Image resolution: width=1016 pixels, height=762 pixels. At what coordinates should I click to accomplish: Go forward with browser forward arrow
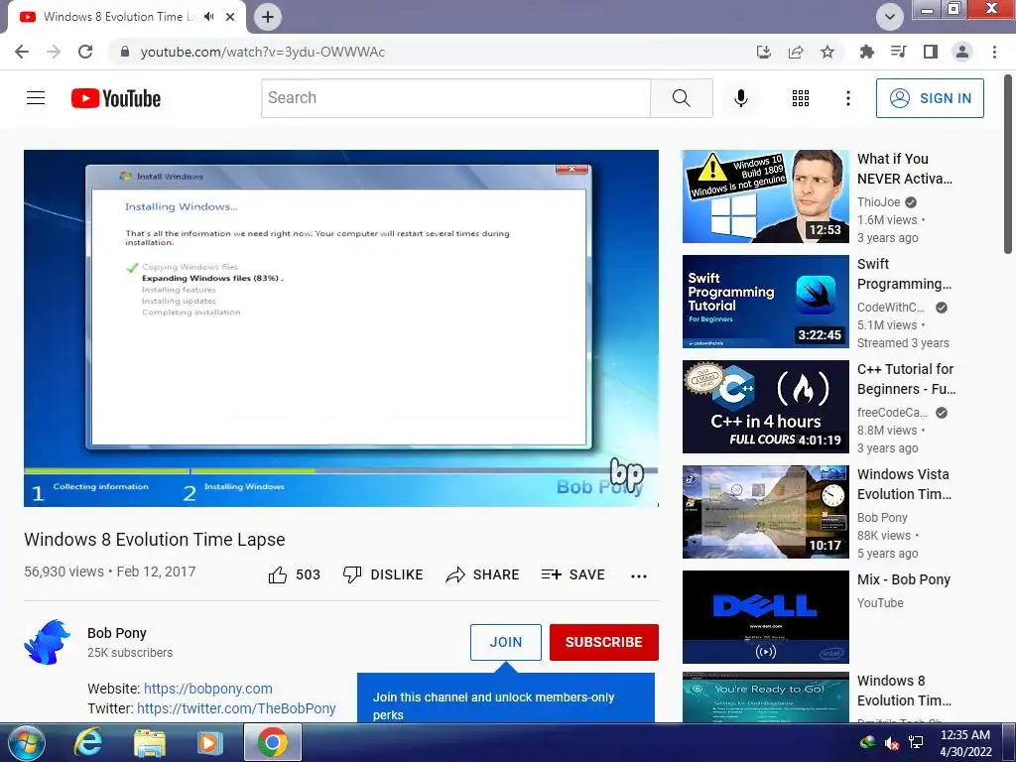[54, 52]
